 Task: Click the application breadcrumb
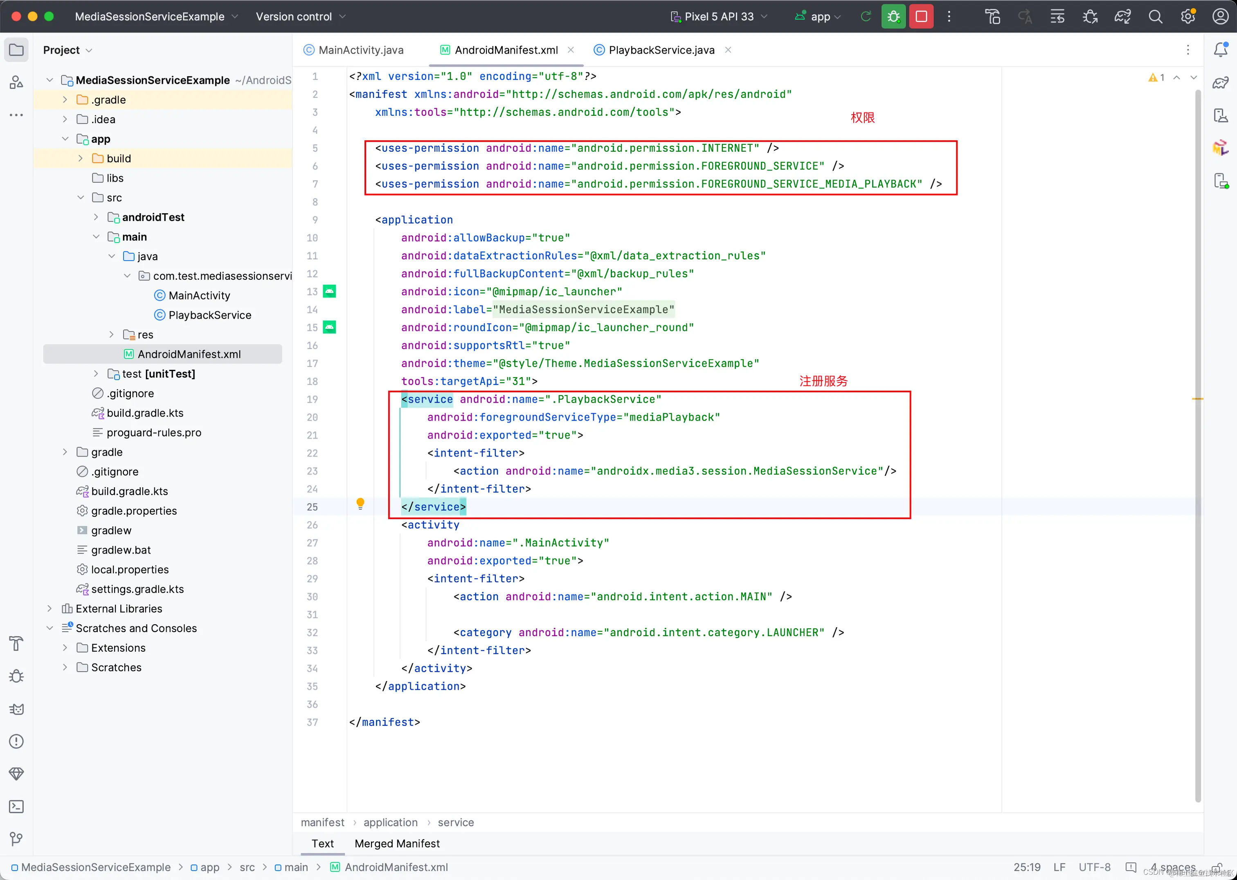[x=390, y=822]
